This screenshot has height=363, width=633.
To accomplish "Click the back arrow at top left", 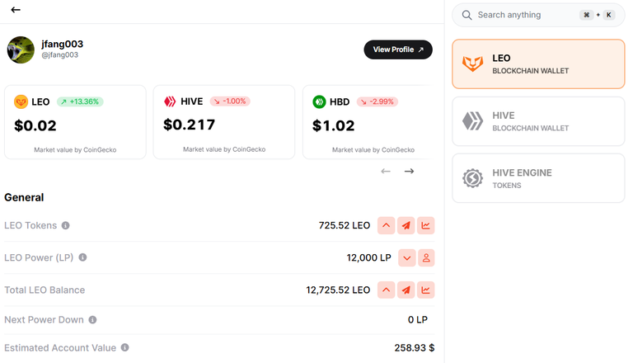I will (x=16, y=10).
